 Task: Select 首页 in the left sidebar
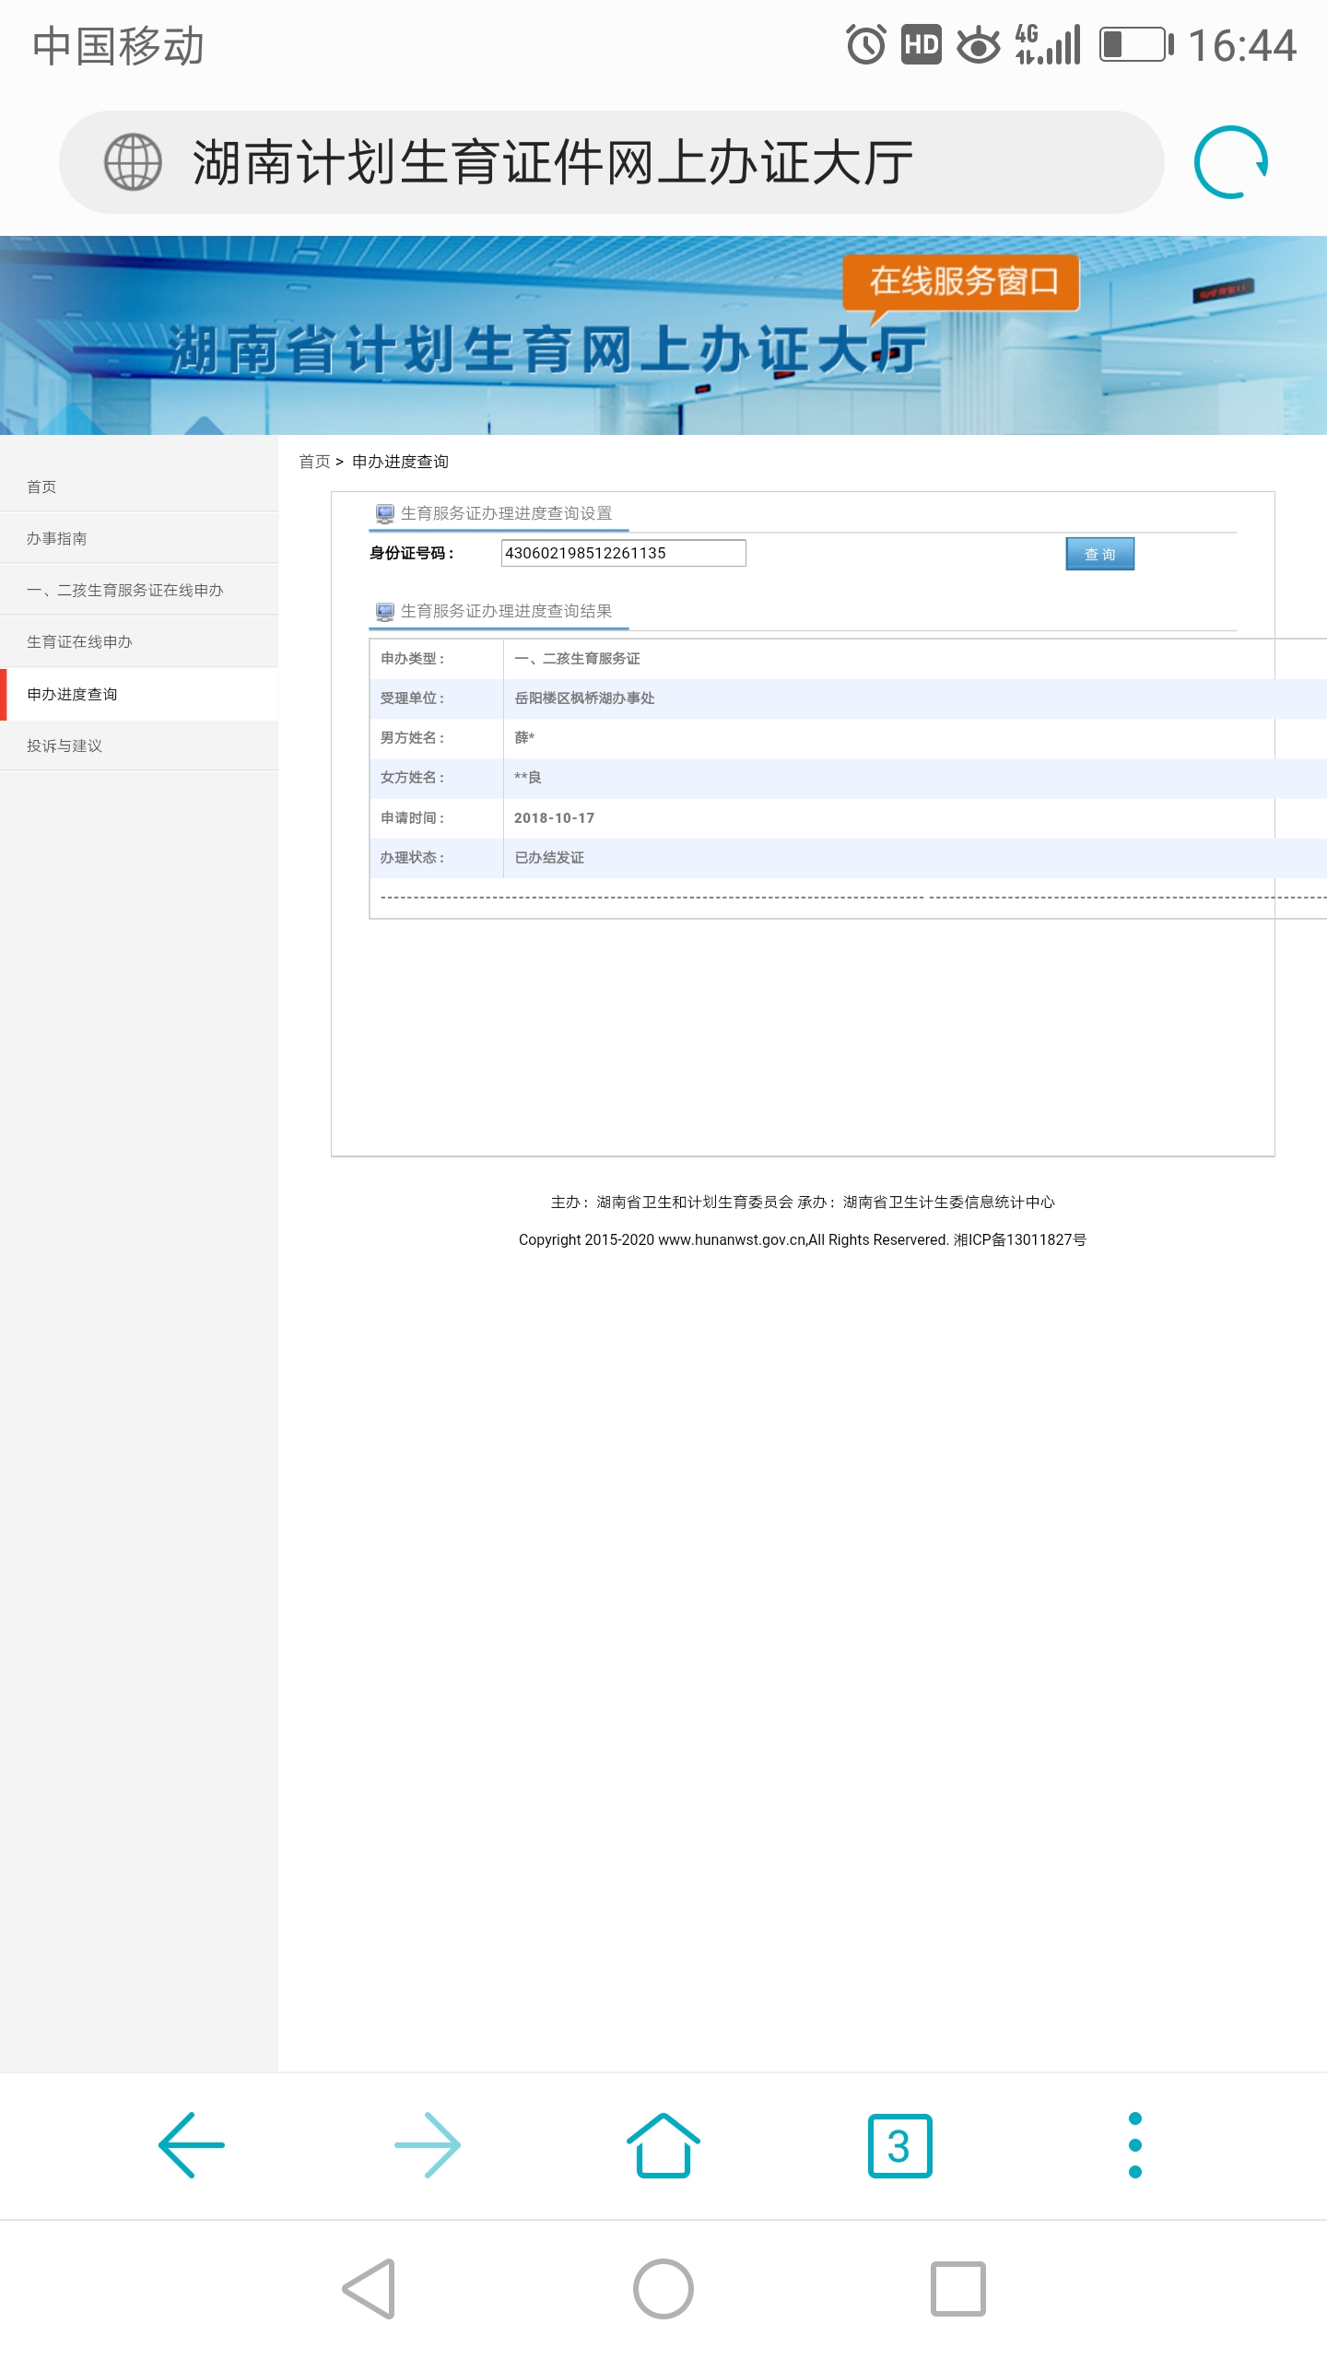tap(41, 487)
